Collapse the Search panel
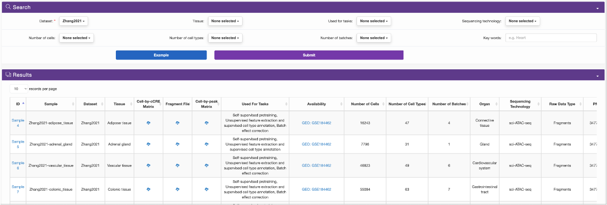 pos(598,8)
